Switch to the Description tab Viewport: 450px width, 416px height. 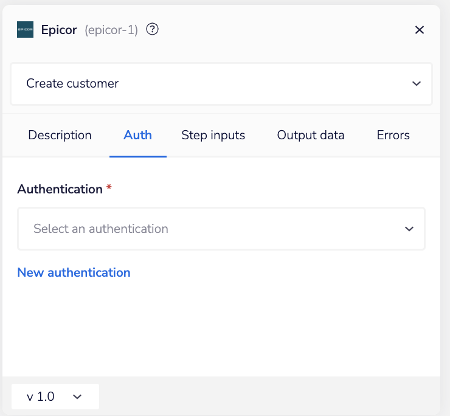point(60,135)
